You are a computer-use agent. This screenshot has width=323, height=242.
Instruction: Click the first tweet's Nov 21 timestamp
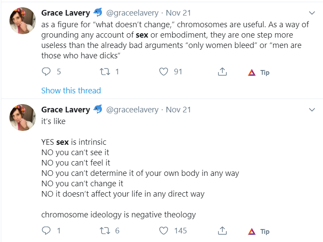pos(178,13)
